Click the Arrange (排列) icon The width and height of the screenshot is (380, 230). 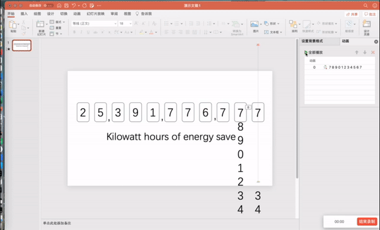[x=293, y=24]
